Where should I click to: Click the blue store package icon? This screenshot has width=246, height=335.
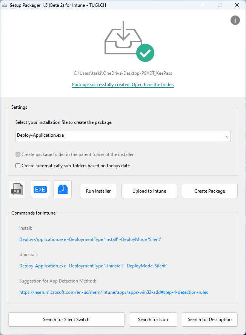click(x=63, y=189)
